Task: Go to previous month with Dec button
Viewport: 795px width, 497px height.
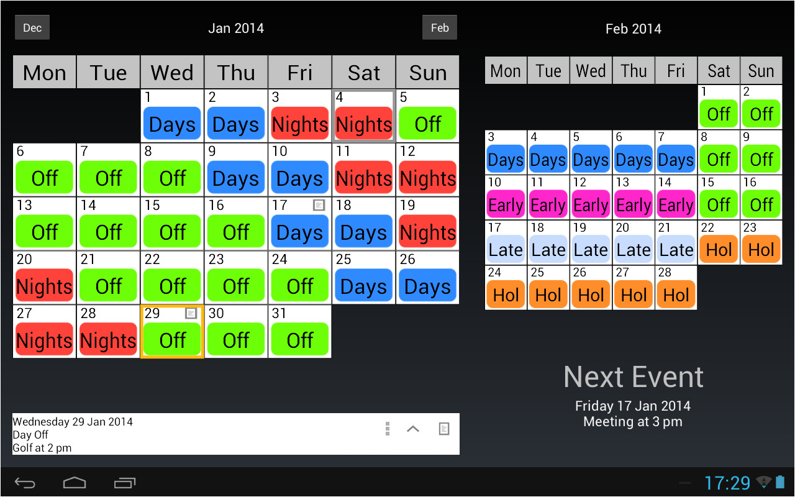Action: (x=32, y=28)
